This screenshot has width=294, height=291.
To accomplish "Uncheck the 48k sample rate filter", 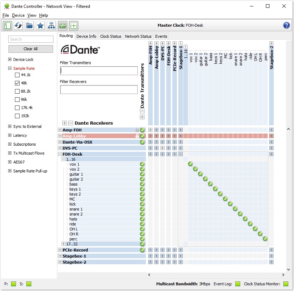I will pos(17,83).
